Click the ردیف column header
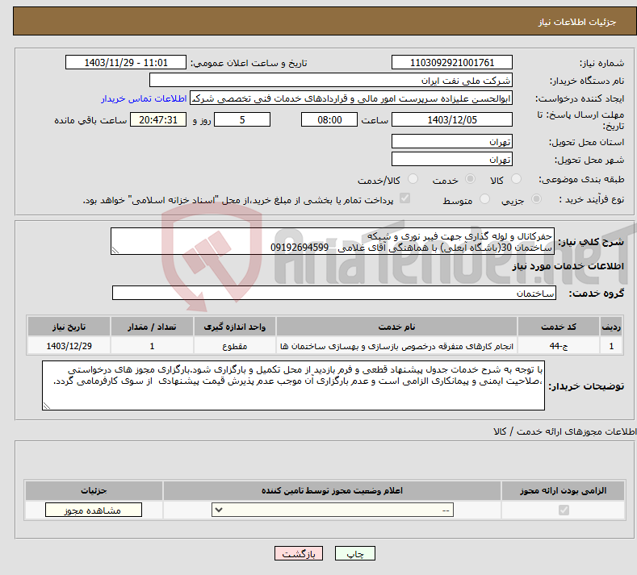Screen dimensions: 637x575 coord(611,327)
